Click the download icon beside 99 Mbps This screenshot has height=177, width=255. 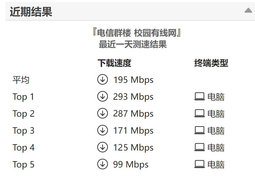pyautogui.click(x=103, y=164)
